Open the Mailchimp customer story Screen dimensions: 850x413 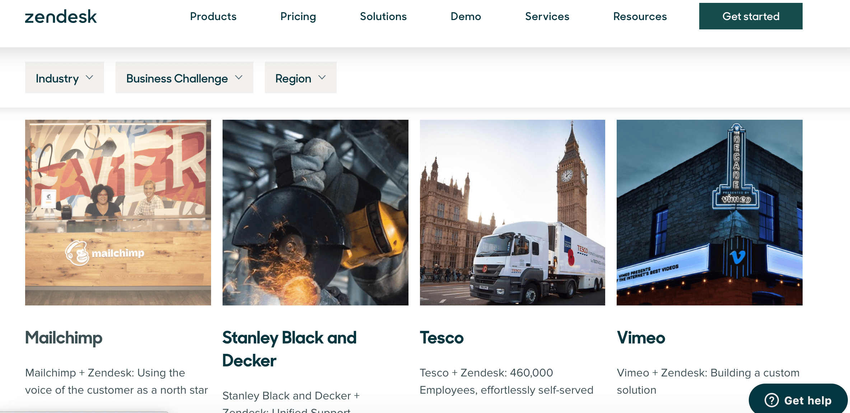point(64,337)
